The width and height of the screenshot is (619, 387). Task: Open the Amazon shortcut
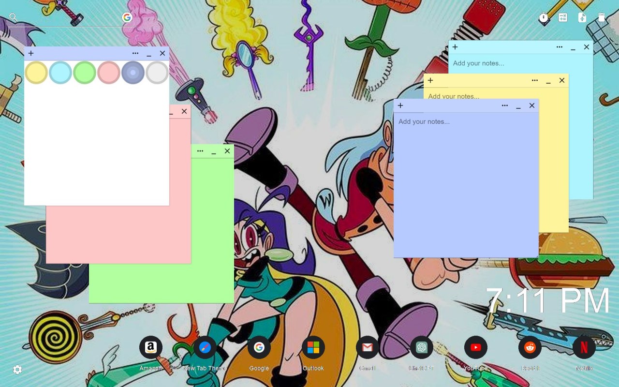tap(151, 347)
